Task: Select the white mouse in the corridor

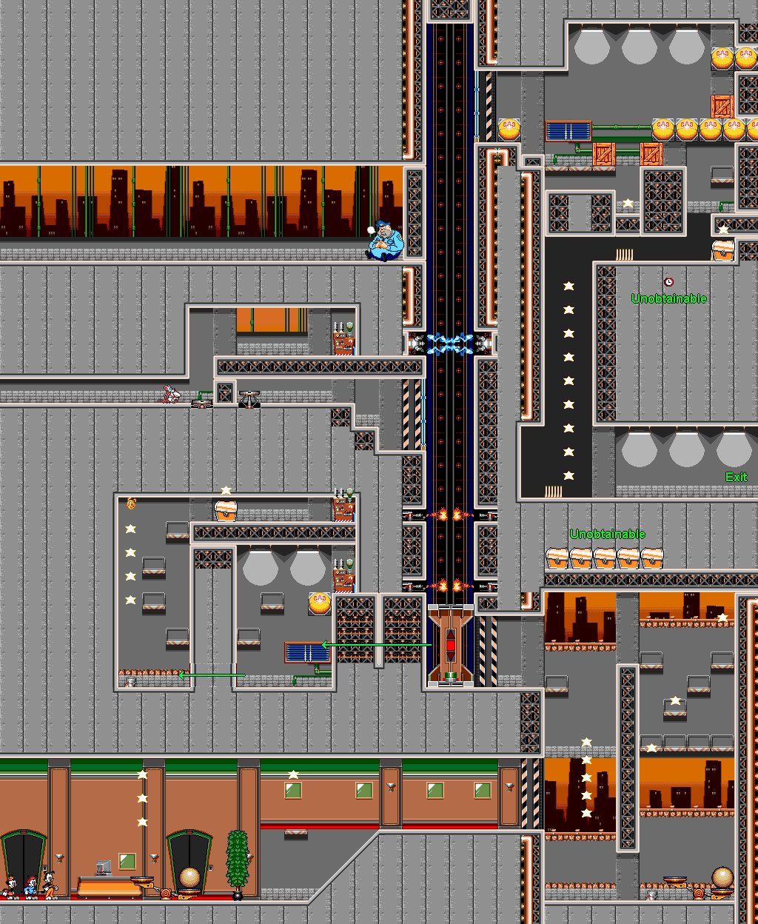Action: click(171, 394)
